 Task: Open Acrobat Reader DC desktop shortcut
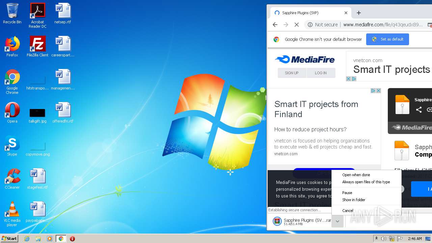click(x=37, y=16)
